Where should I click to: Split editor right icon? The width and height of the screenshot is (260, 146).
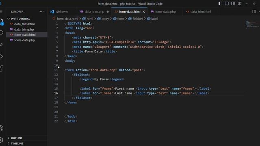coord(254,12)
